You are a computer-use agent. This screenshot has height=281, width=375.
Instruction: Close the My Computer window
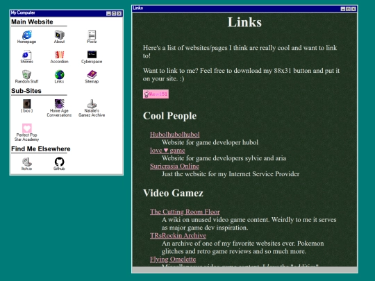(119, 14)
